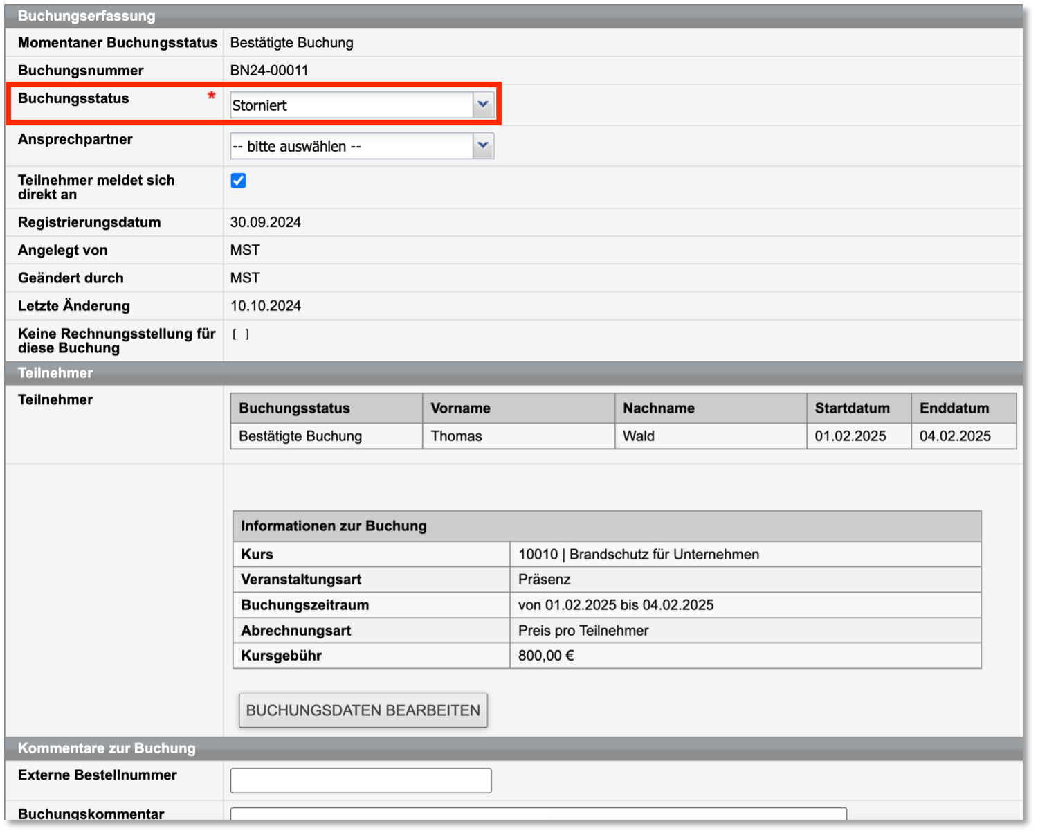Click the red required asterisk beside Buchungsstatus

point(211,96)
